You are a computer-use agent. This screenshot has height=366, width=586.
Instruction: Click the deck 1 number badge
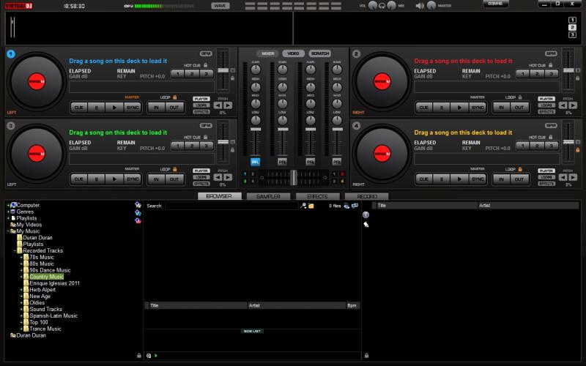point(11,54)
